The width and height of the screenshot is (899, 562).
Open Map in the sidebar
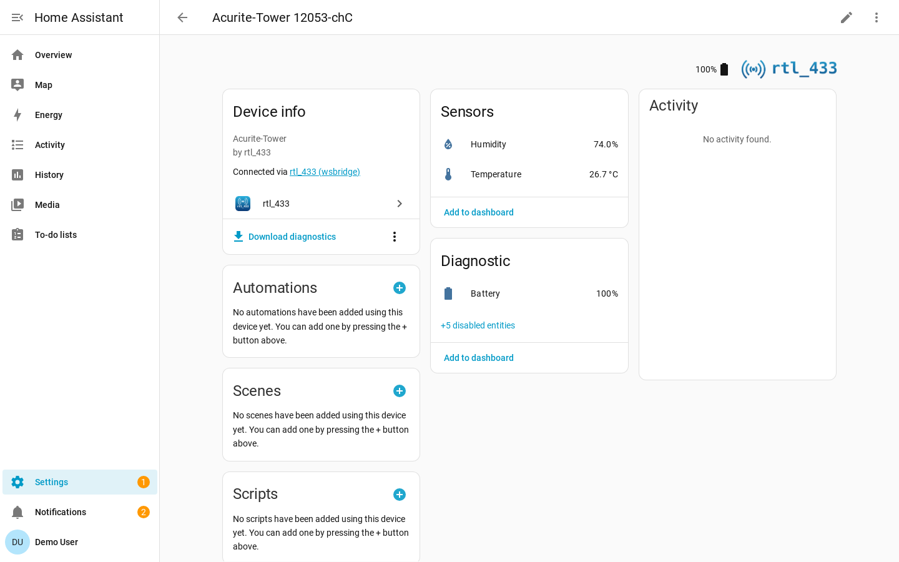click(80, 85)
